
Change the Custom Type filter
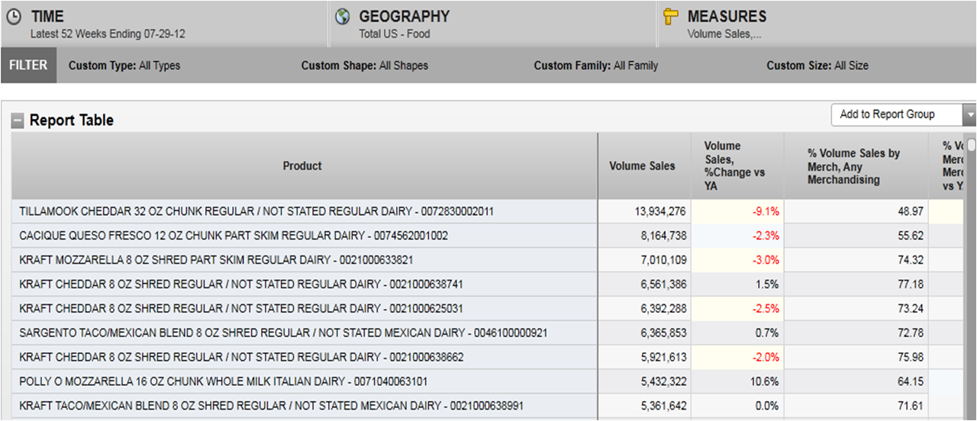[x=124, y=66]
